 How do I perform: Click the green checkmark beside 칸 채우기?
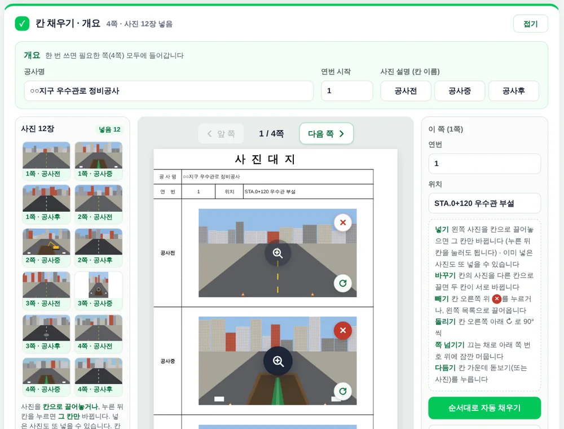(x=22, y=24)
